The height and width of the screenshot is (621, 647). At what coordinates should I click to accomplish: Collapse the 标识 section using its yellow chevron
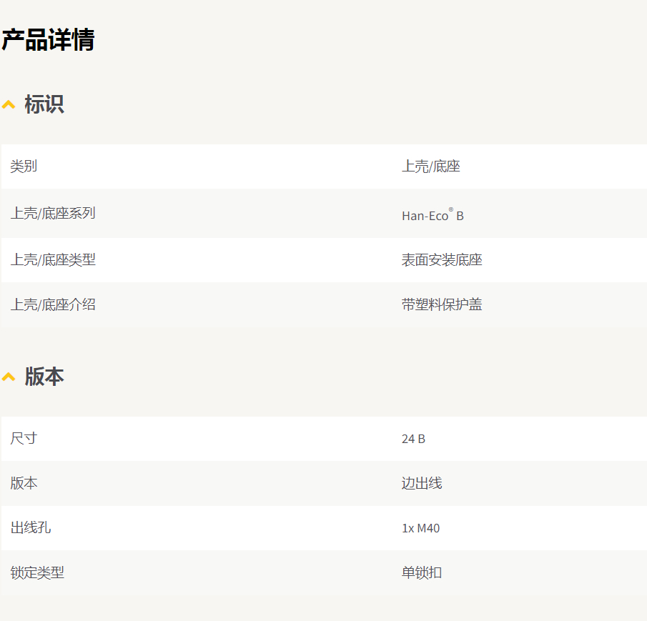[9, 105]
